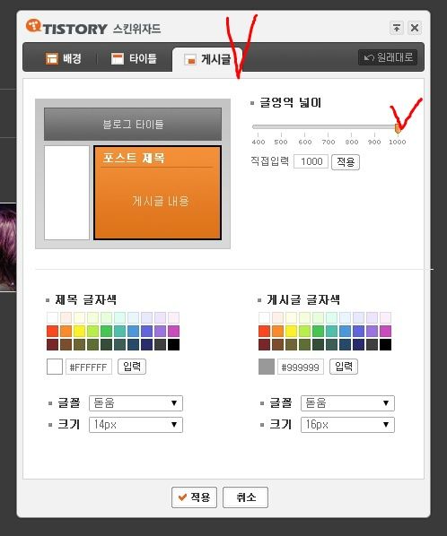Click 입력 beside the #999999 field
Image resolution: width=447 pixels, height=536 pixels.
(x=344, y=367)
